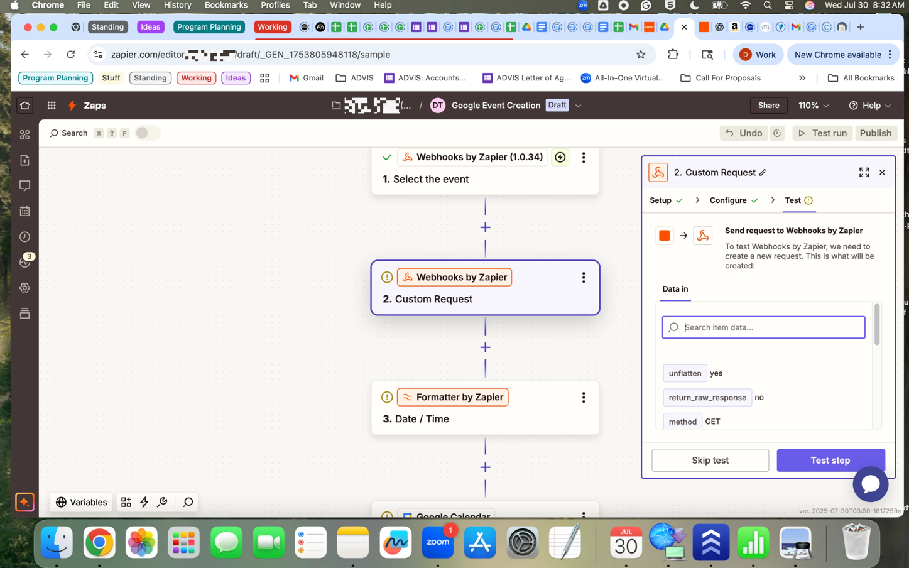Open the History menu in menu bar
Viewport: 909px width, 568px height.
[177, 5]
